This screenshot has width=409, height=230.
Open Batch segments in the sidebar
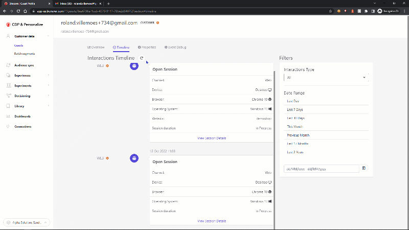click(24, 54)
